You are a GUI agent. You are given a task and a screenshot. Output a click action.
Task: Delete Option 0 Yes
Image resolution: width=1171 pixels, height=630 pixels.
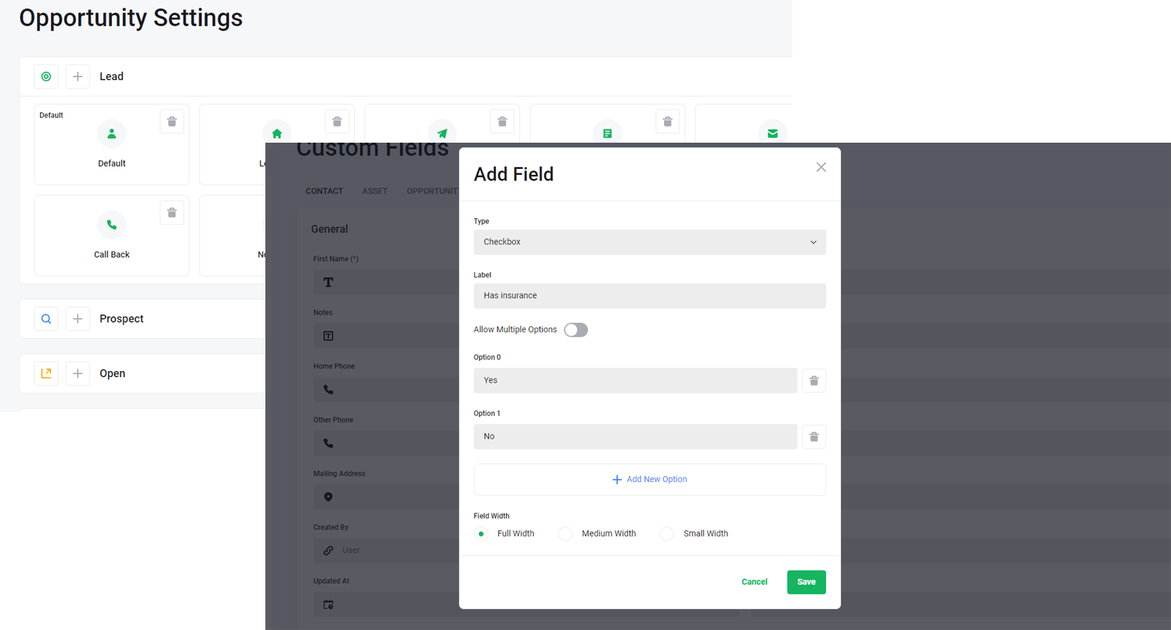pyautogui.click(x=814, y=381)
